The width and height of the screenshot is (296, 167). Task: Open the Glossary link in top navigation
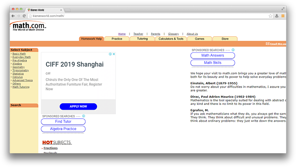point(173,34)
